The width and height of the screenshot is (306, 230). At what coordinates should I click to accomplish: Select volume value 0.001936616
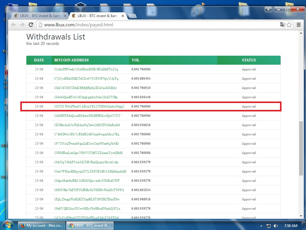(141, 125)
